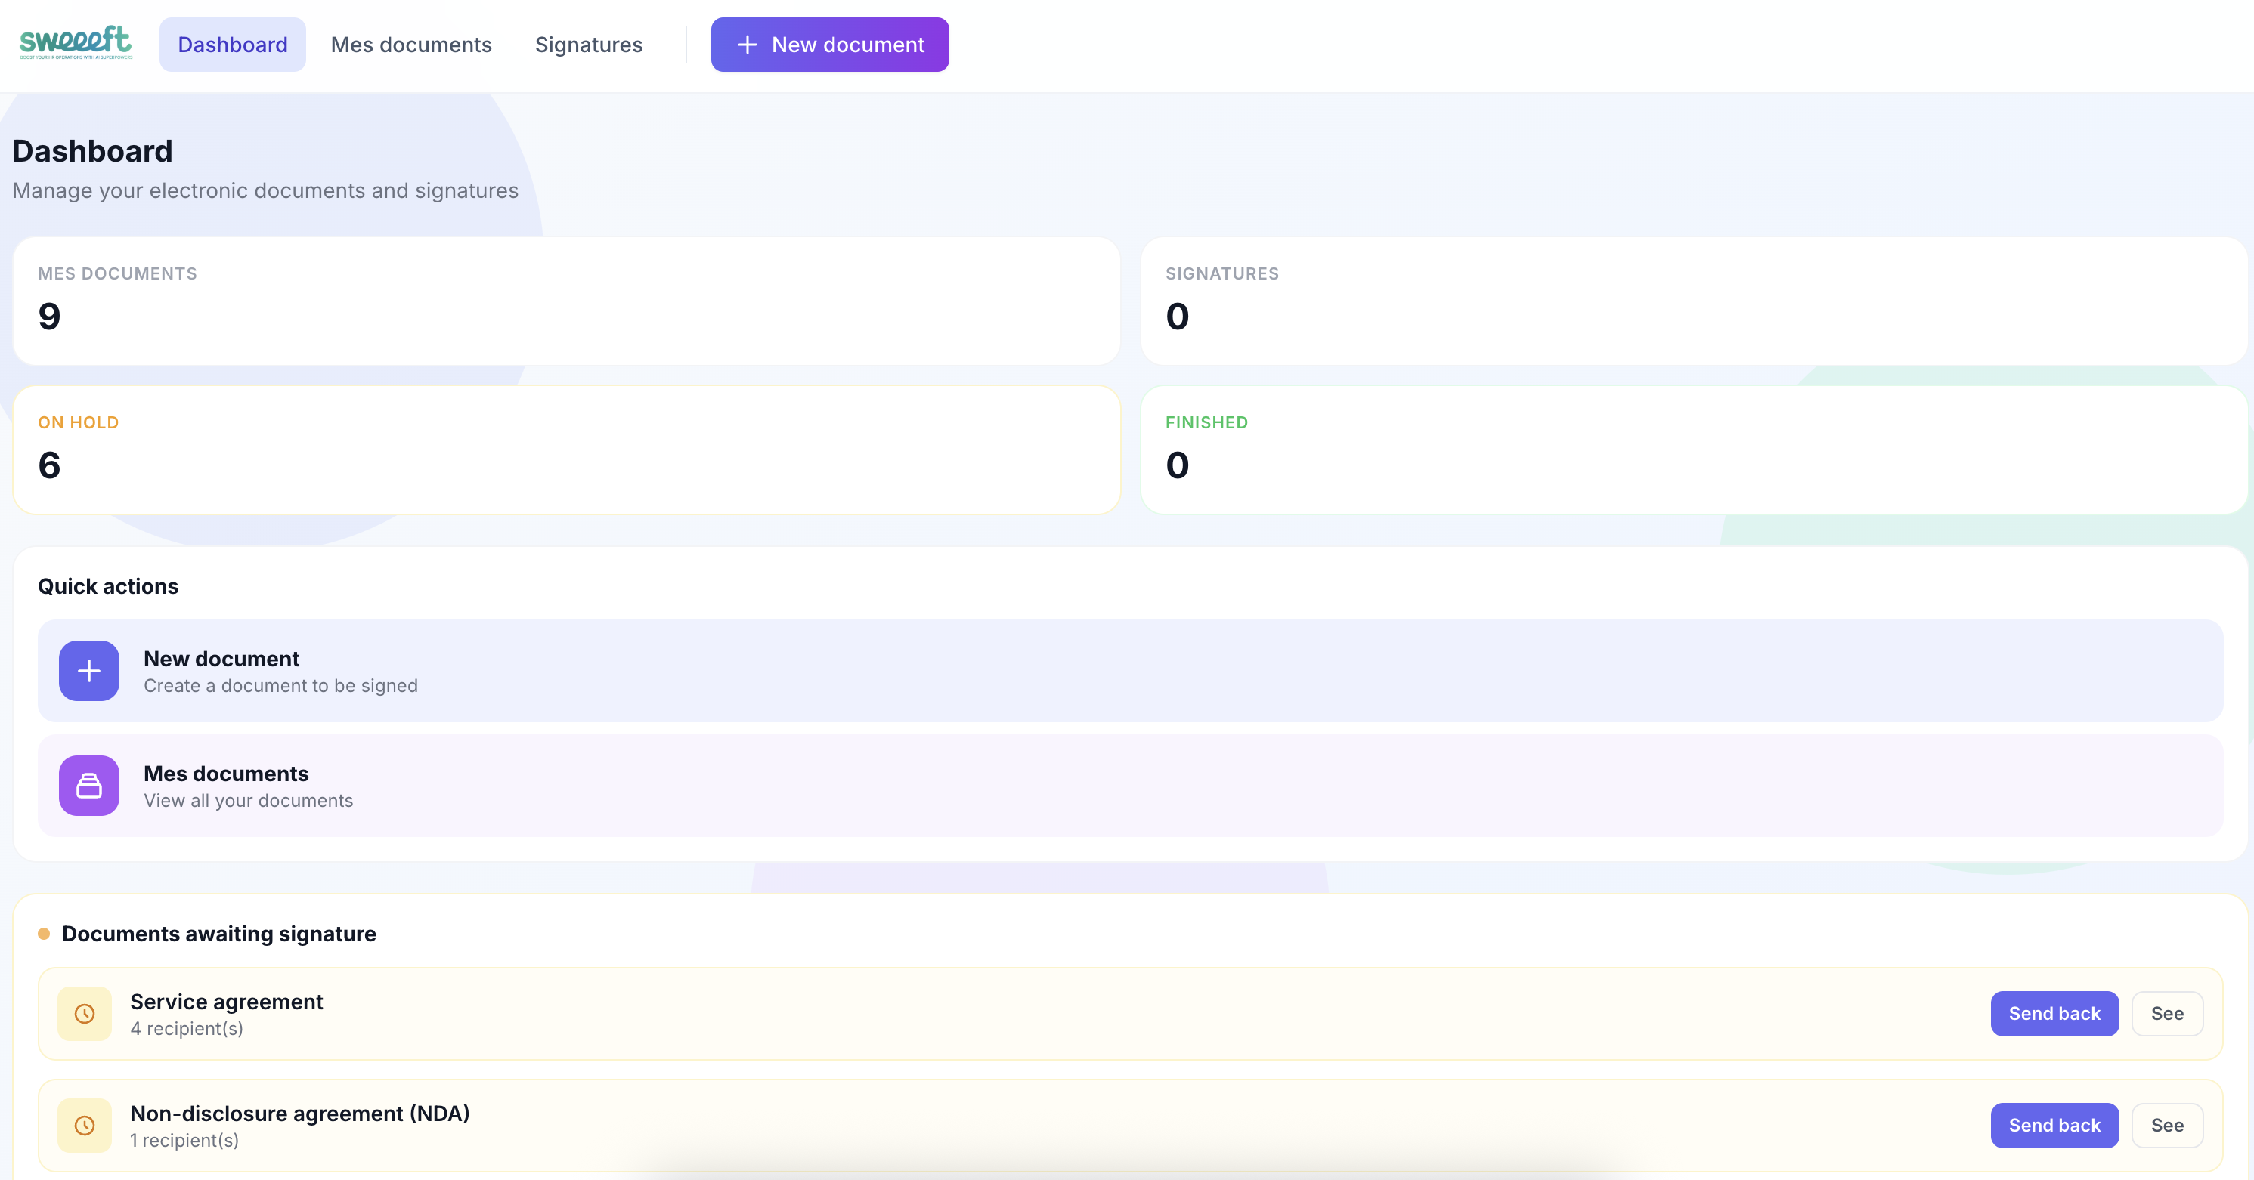This screenshot has height=1180, width=2254.
Task: Click See for Non-disclosure agreement (NDA)
Action: coord(2167,1126)
